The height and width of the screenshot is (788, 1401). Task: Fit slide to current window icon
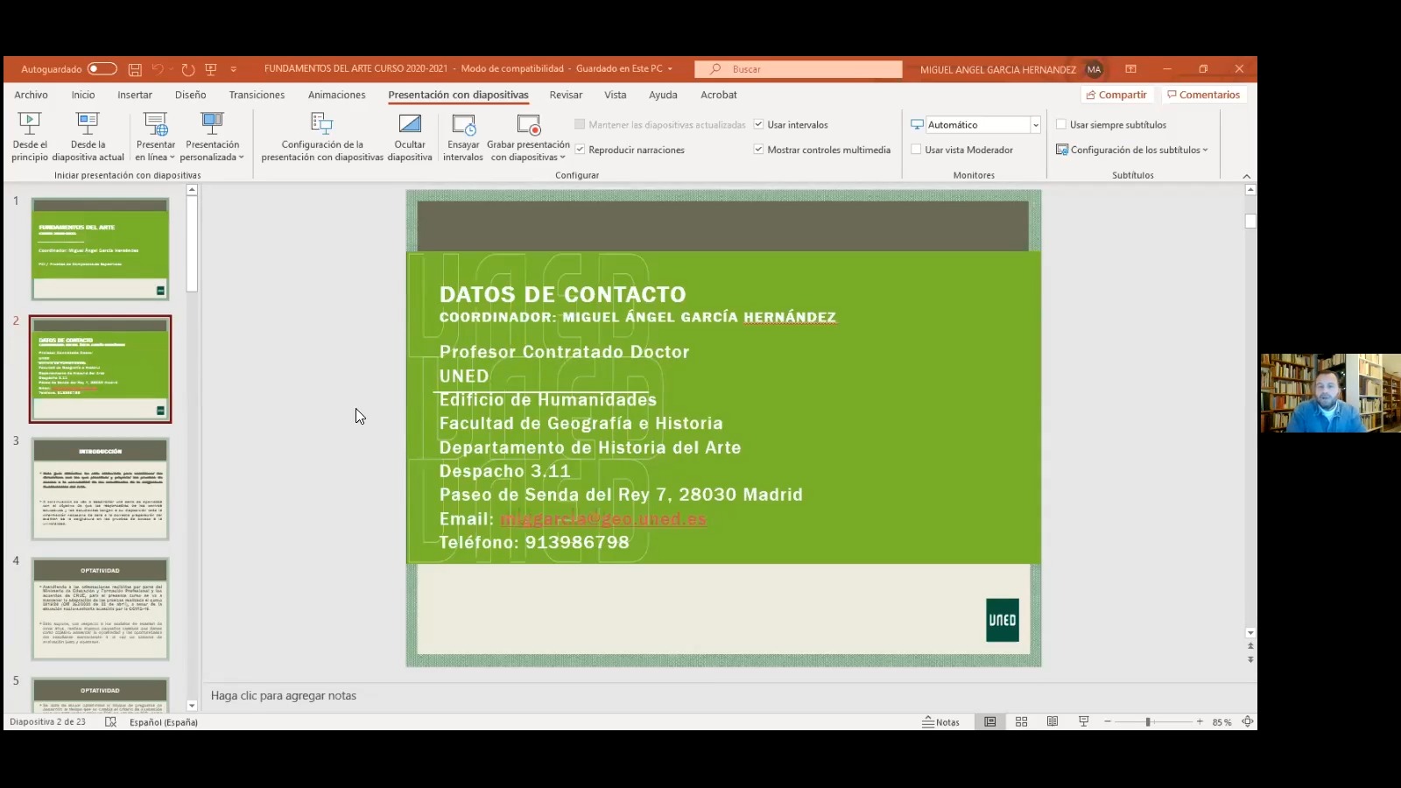coord(1248,722)
